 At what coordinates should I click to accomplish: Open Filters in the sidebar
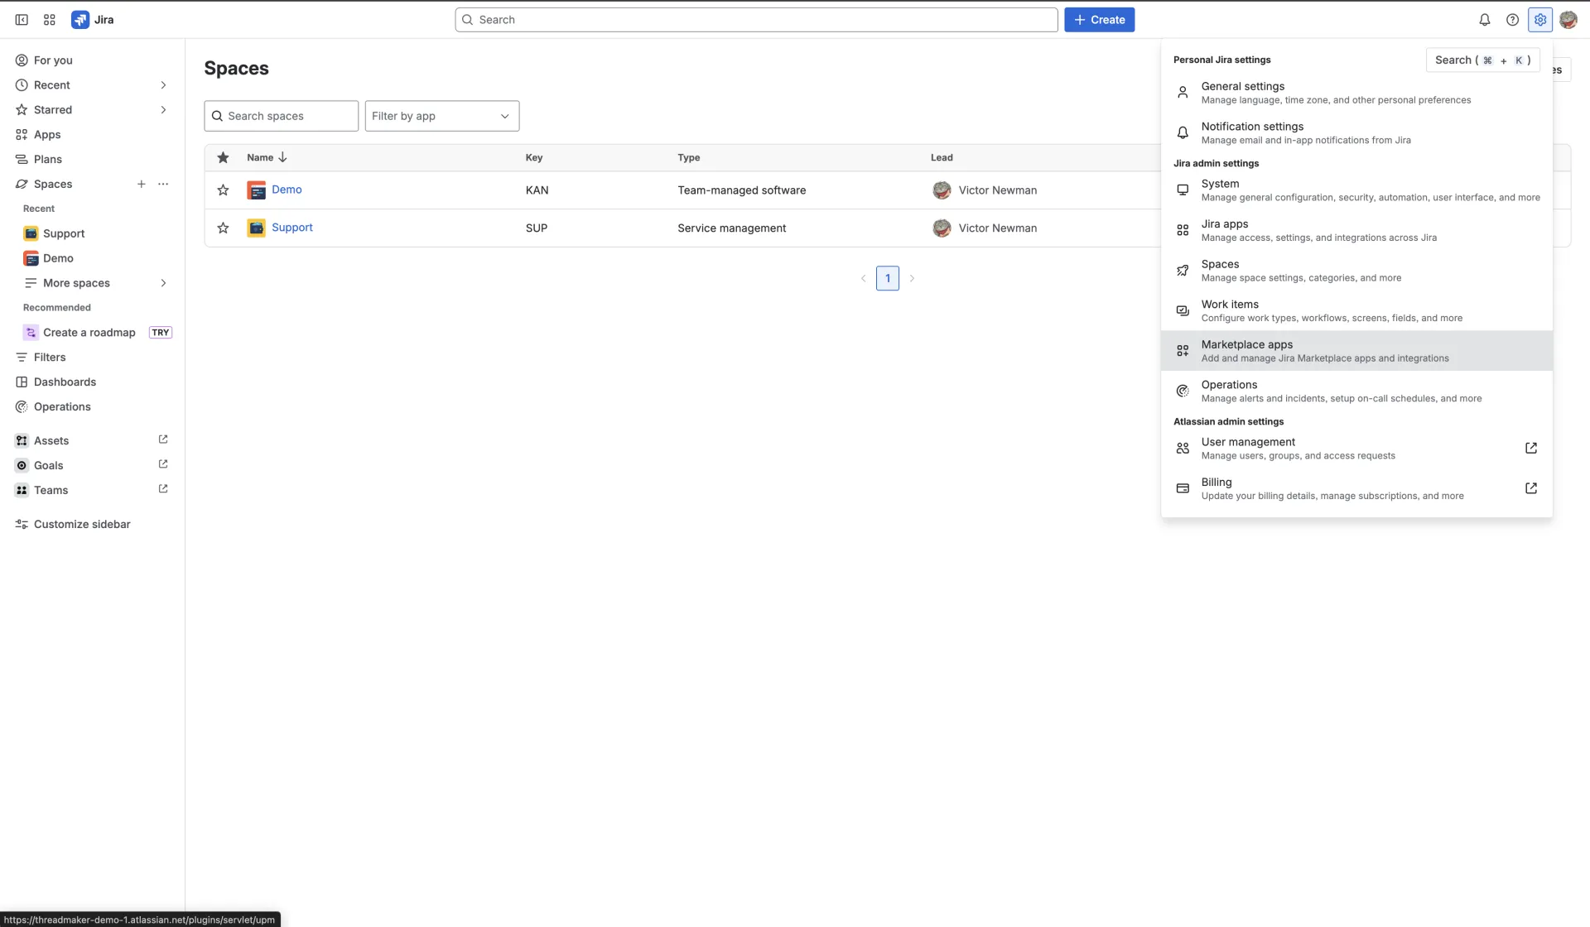click(93, 358)
